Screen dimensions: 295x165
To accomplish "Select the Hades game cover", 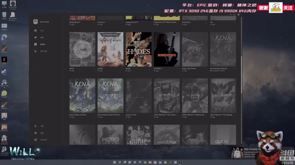I will (139, 49).
